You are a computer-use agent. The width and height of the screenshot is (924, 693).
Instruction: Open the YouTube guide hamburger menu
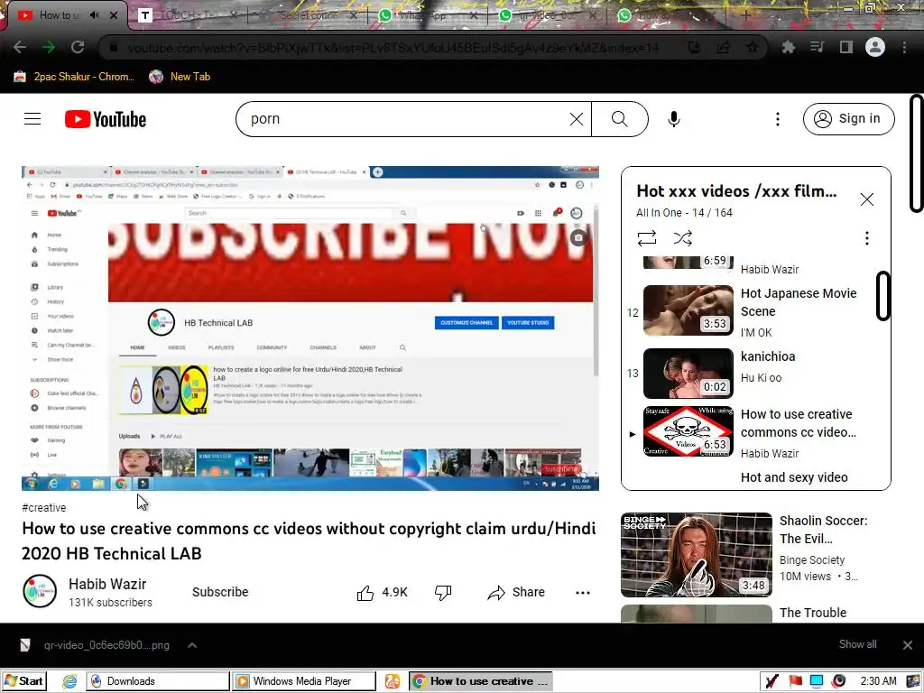coord(32,119)
